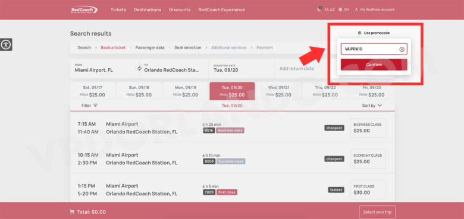The image size is (464, 219).
Task: Select the Sun, 09/18 date tab
Action: [x=139, y=91]
